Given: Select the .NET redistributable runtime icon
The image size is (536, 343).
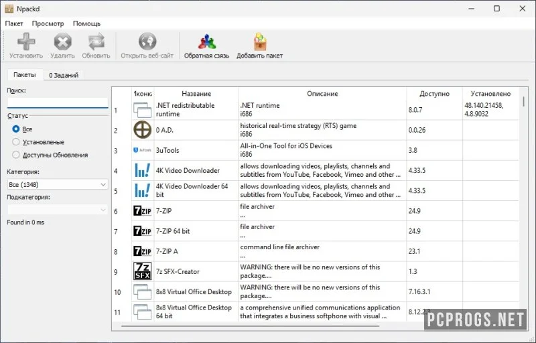Looking at the screenshot, I should point(142,110).
